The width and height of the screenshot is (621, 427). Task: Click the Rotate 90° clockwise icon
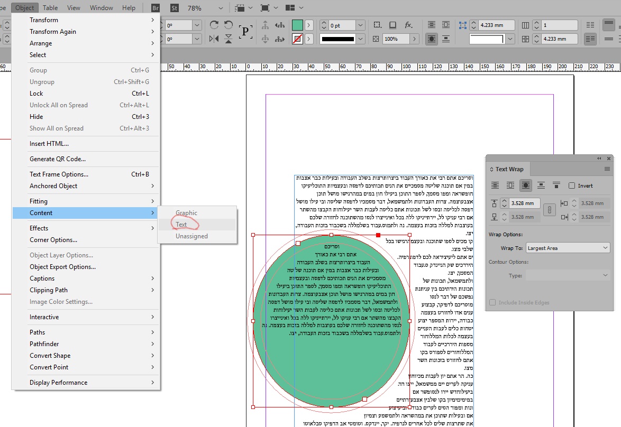pyautogui.click(x=214, y=25)
